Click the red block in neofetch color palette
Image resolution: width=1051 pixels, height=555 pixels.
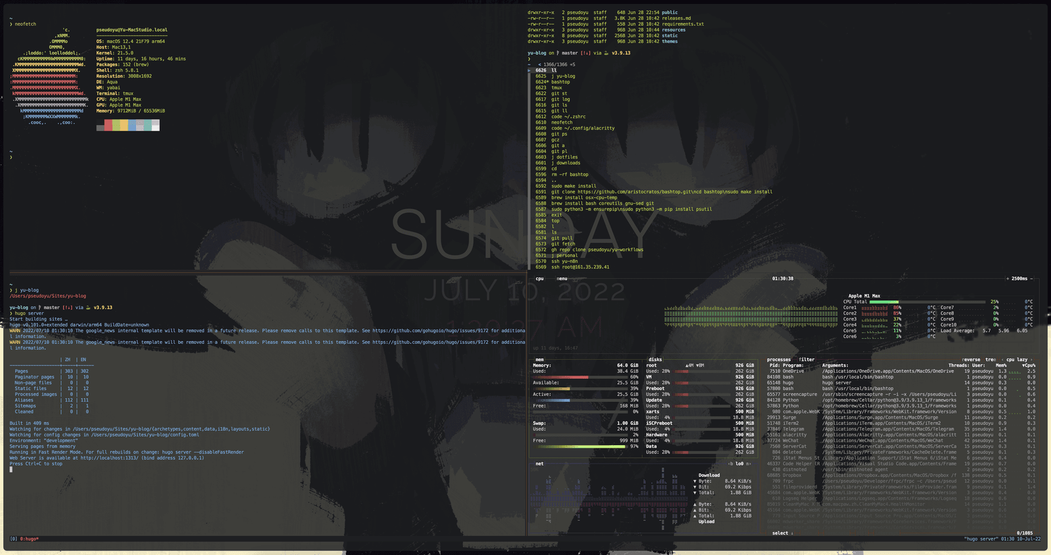pos(109,125)
